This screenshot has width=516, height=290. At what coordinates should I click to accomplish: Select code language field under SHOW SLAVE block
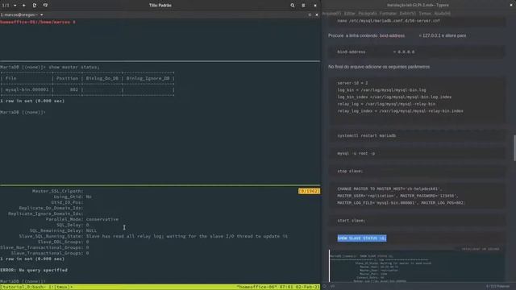point(481,249)
